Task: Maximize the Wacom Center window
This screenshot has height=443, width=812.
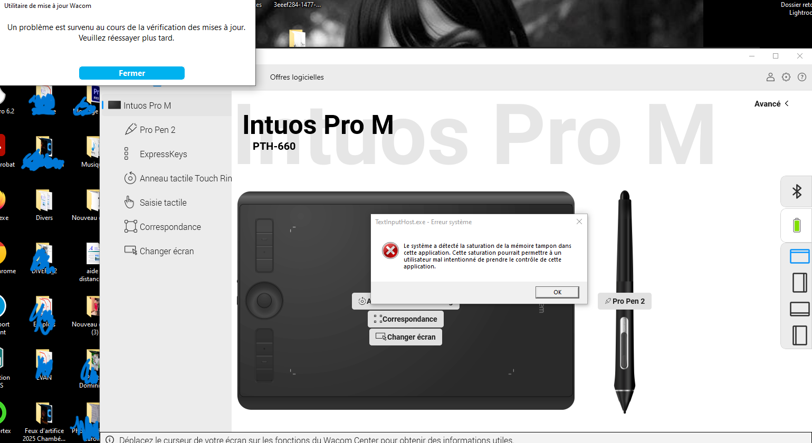Action: (x=776, y=56)
